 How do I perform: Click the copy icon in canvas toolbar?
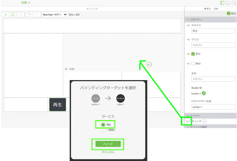[13, 14]
